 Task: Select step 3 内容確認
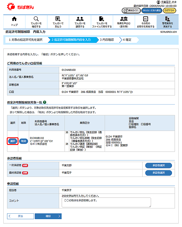click(107, 40)
